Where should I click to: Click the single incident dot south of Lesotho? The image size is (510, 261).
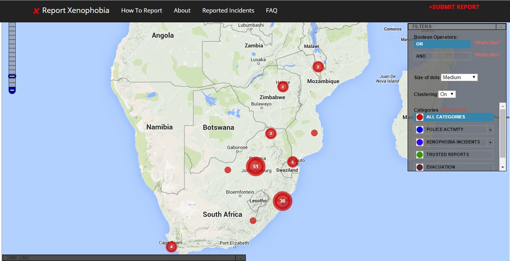click(253, 221)
